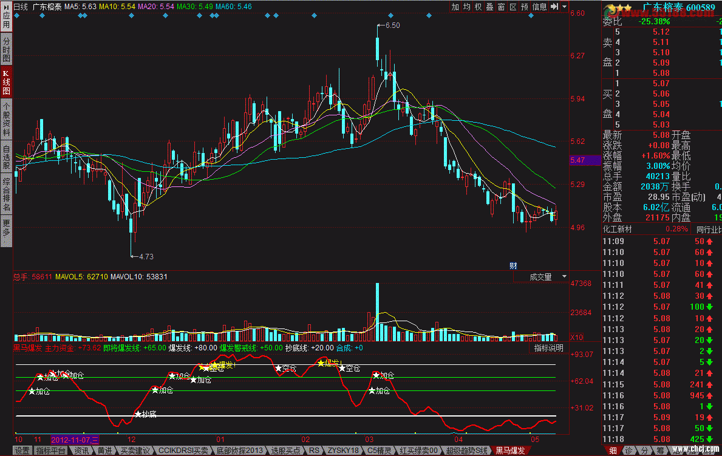Click the 11:18 trade row with 425
Screen dimensions: 722x456
tap(662, 439)
